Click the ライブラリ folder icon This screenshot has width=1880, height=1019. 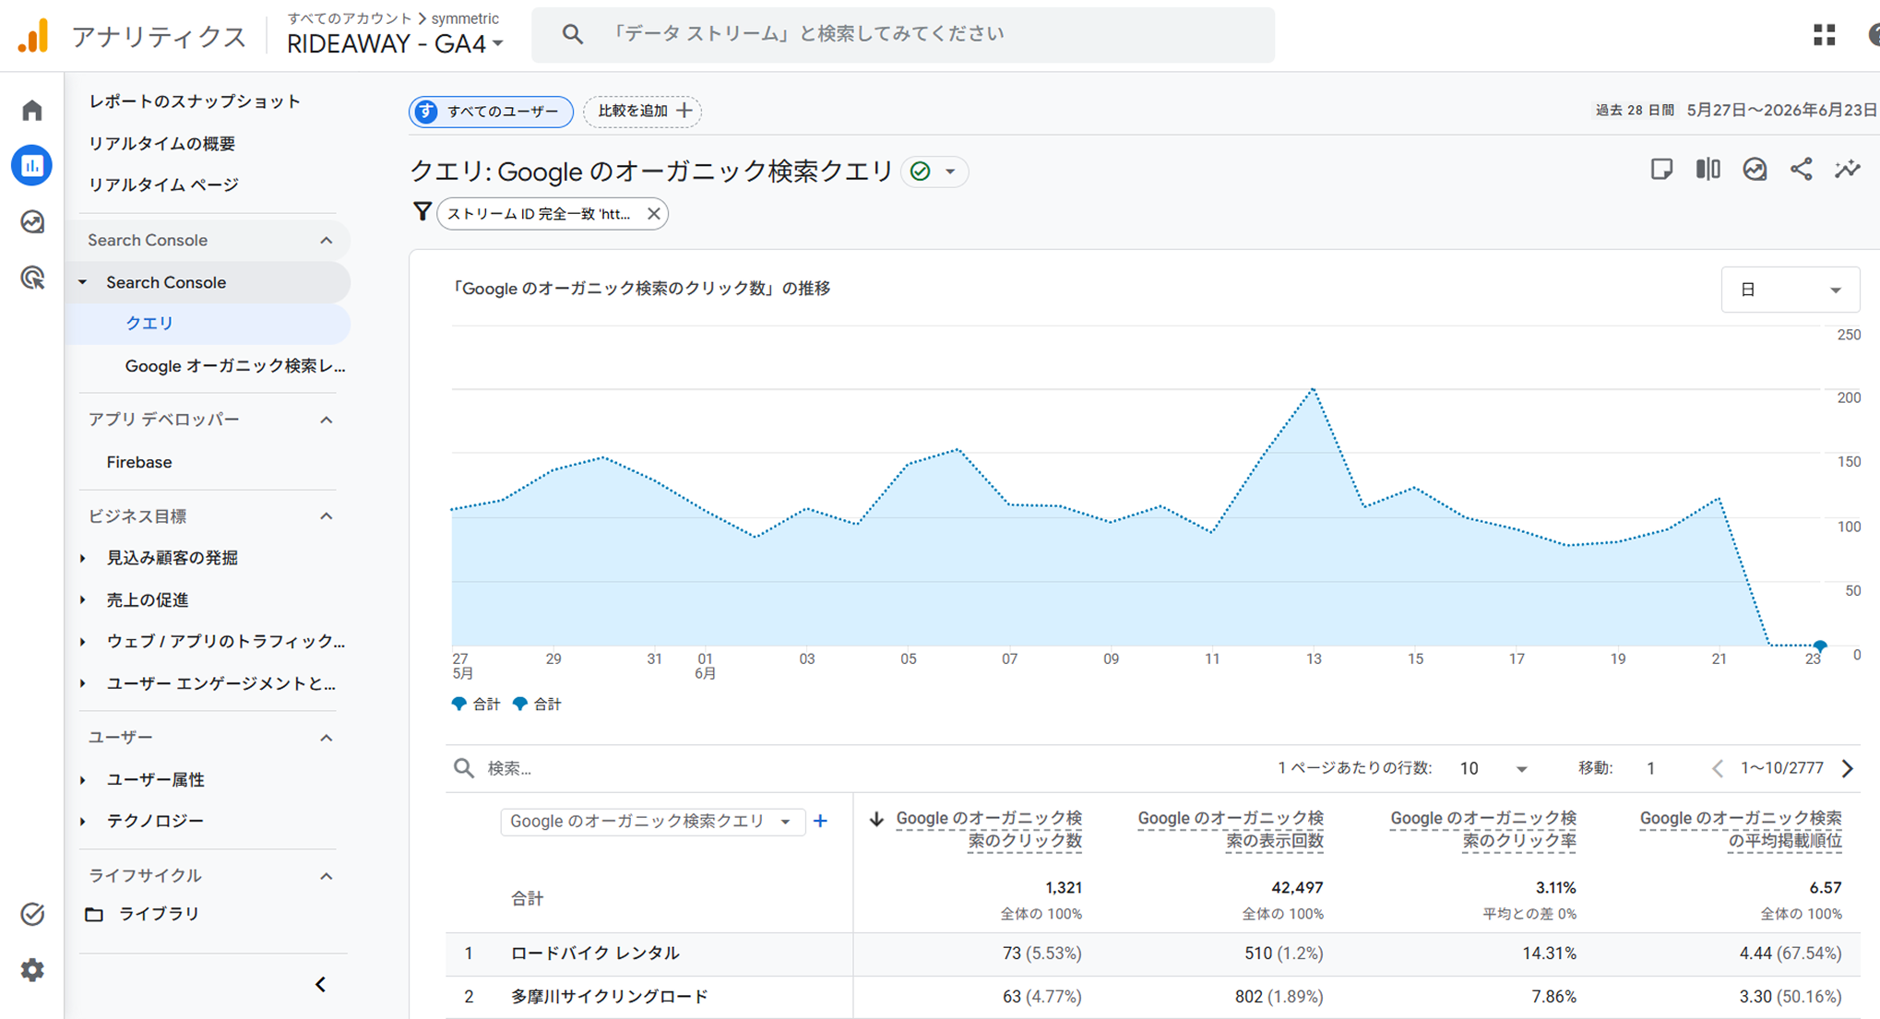click(x=94, y=914)
